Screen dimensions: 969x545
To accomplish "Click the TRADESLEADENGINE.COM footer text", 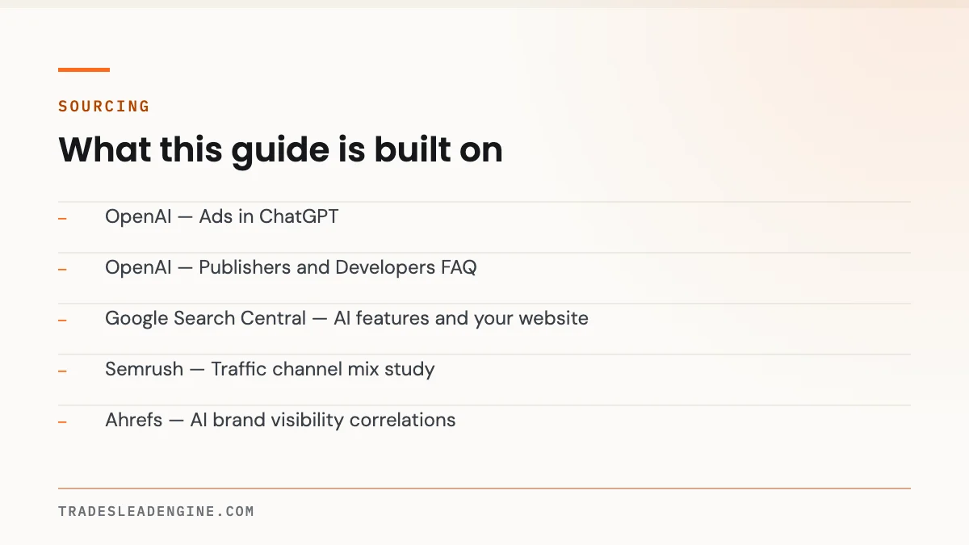I will tap(156, 511).
